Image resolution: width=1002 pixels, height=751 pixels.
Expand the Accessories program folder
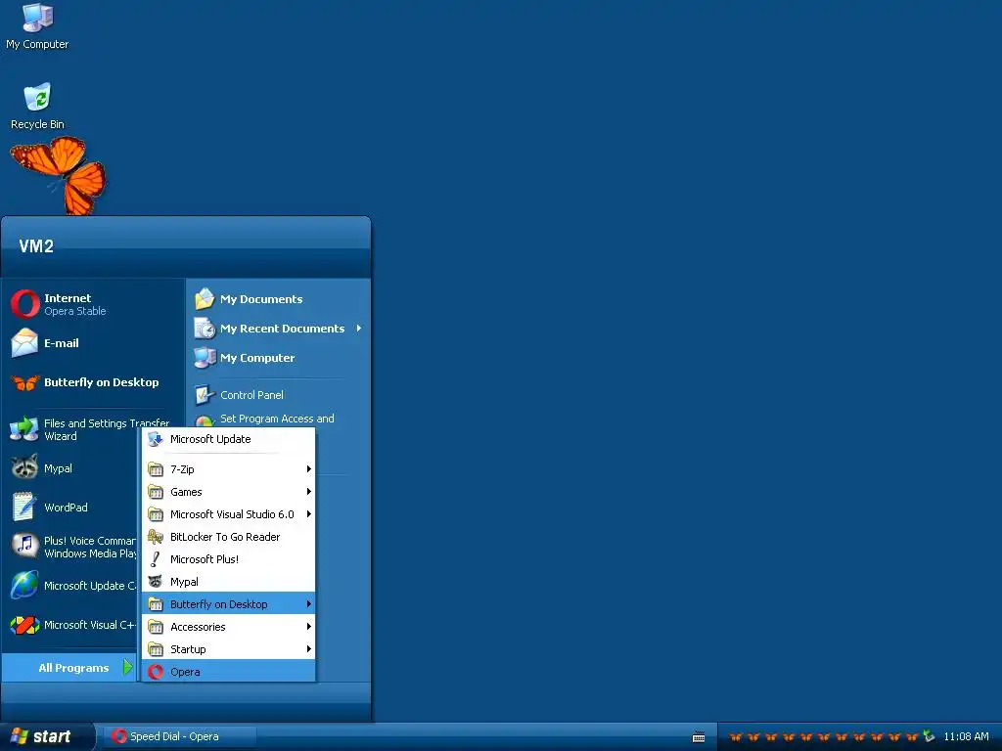[x=229, y=627]
